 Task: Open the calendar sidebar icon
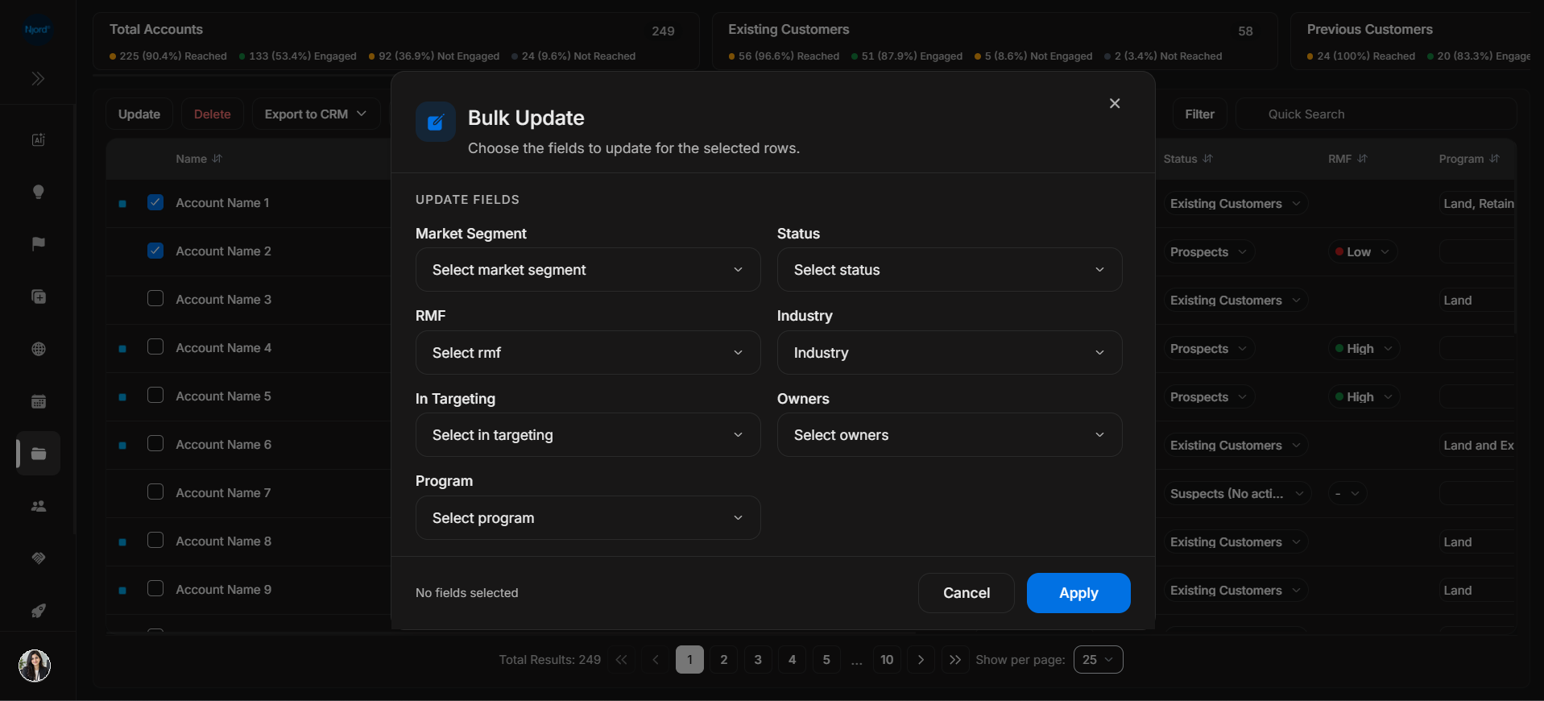coord(38,401)
